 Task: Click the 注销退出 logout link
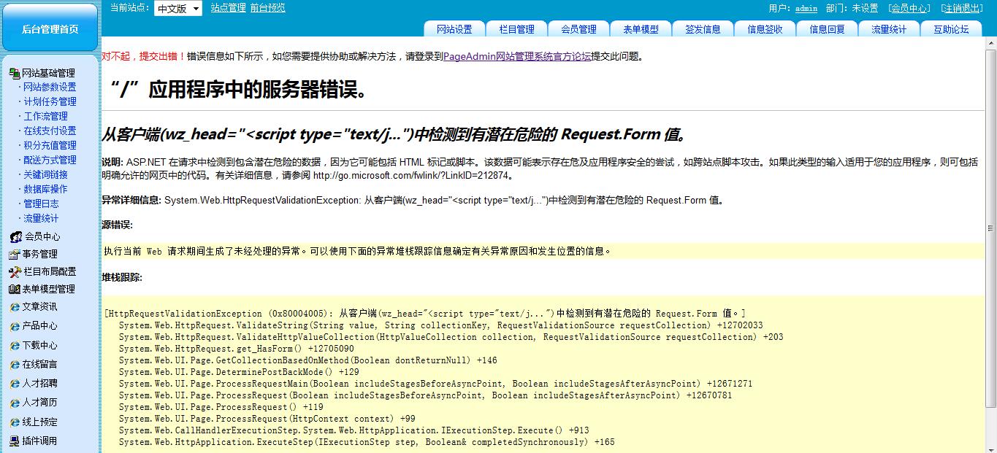[962, 8]
